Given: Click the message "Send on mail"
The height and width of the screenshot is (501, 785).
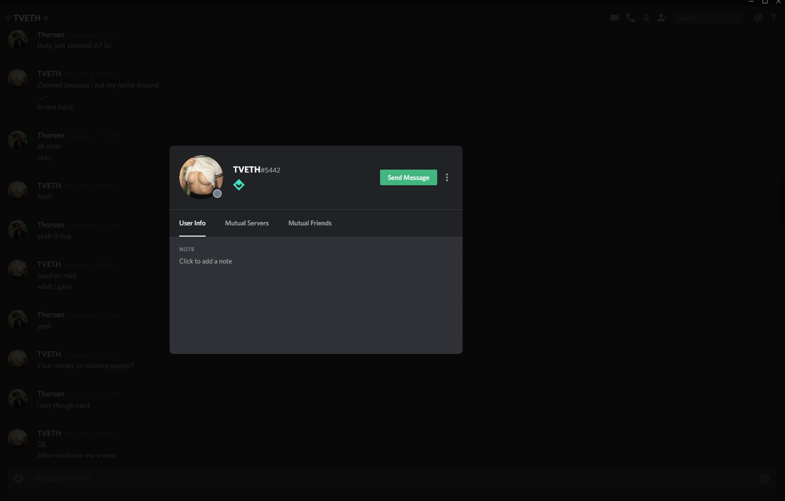Looking at the screenshot, I should pos(57,276).
